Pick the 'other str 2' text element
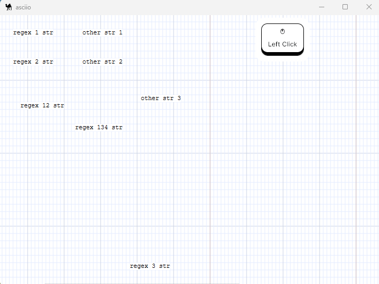 click(102, 62)
